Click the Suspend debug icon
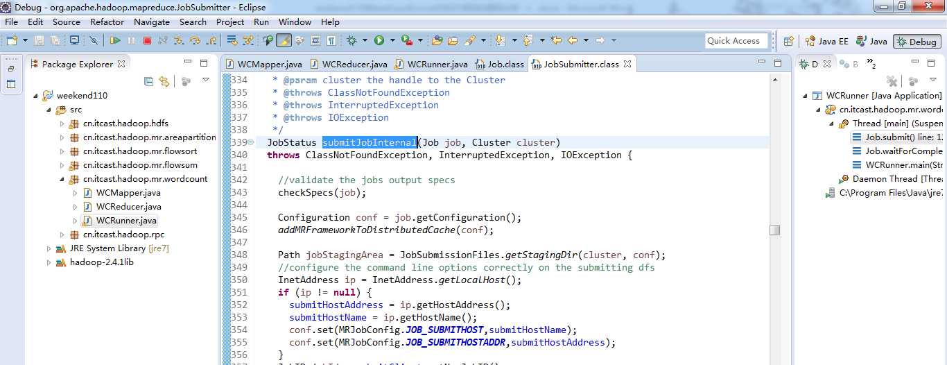This screenshot has height=365, width=947. [x=131, y=40]
